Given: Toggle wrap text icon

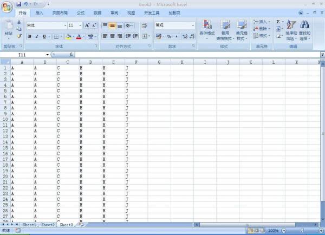Looking at the screenshot, I should pos(145,25).
